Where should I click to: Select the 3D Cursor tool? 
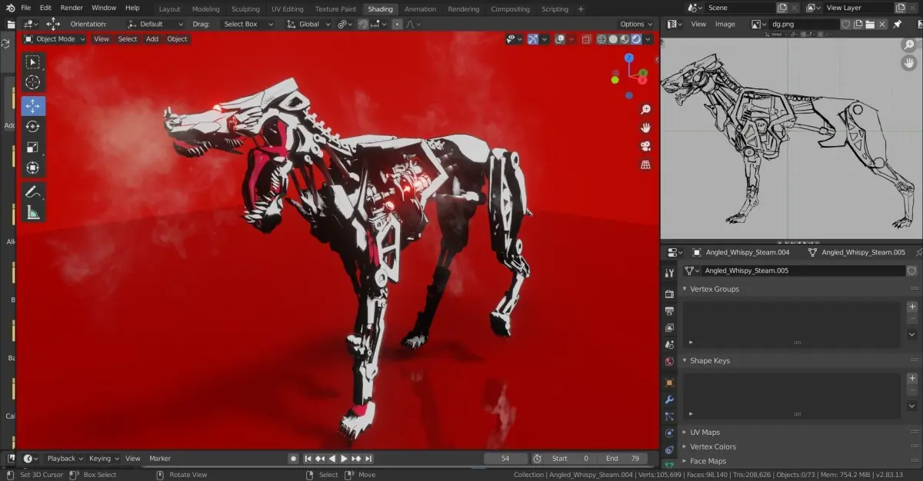pos(33,82)
